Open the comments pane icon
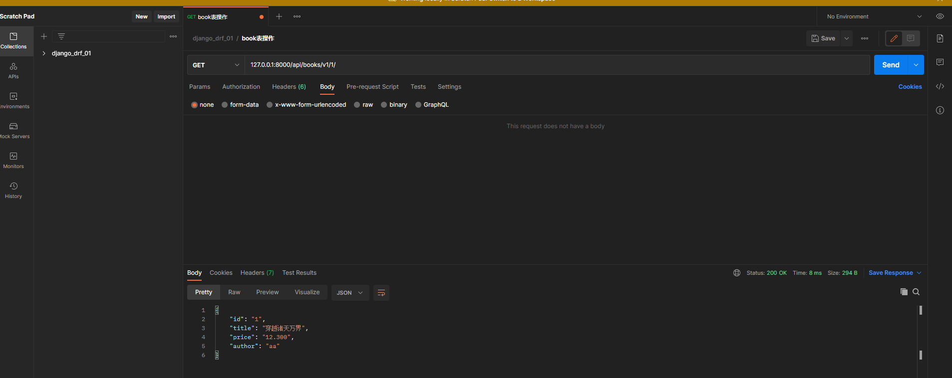This screenshot has height=378, width=952. click(x=940, y=62)
